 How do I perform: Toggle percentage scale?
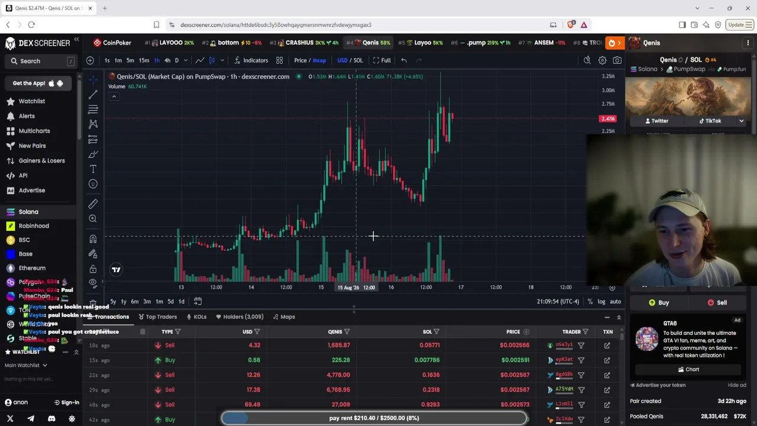(x=590, y=302)
